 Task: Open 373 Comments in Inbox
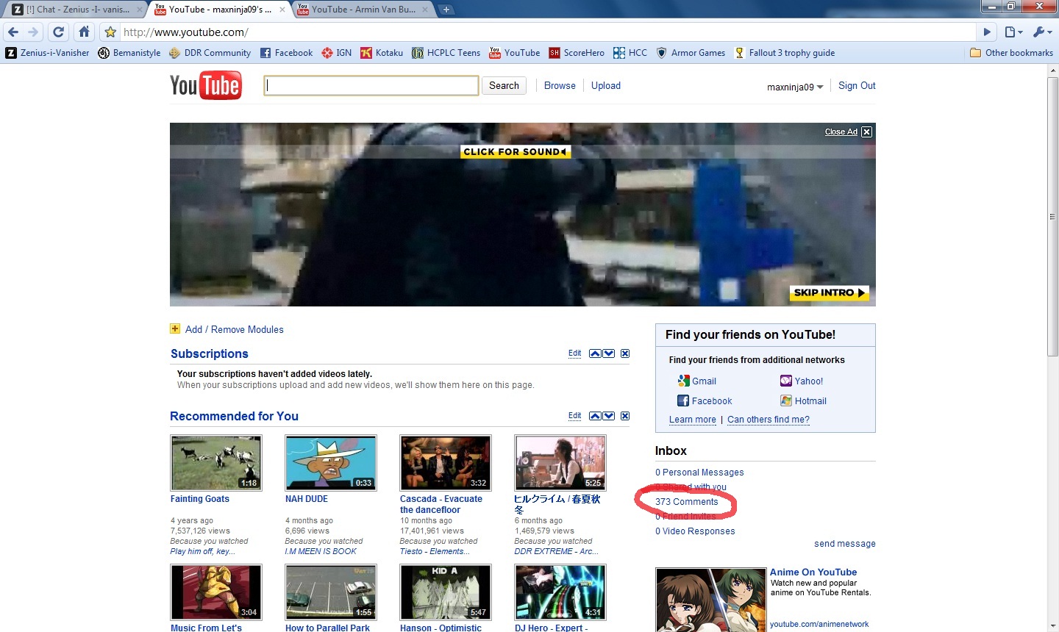(687, 502)
